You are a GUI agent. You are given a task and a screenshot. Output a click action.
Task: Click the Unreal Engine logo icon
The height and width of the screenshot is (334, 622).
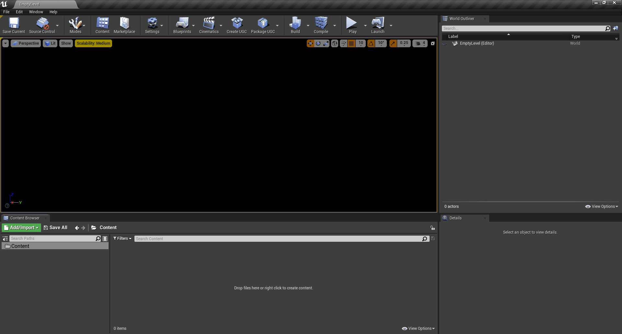(x=4, y=4)
